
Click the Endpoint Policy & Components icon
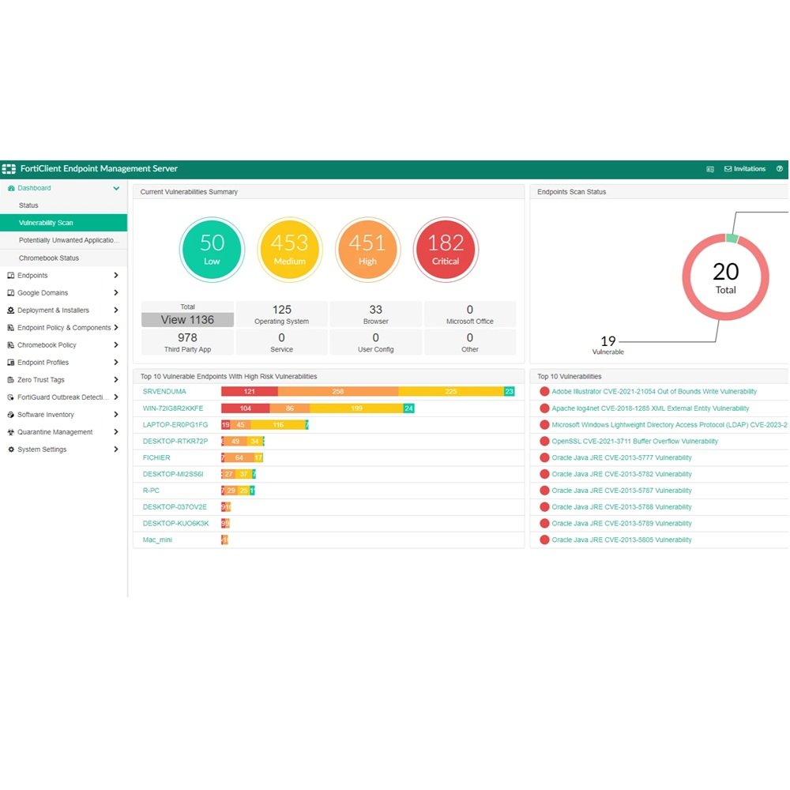(10, 328)
